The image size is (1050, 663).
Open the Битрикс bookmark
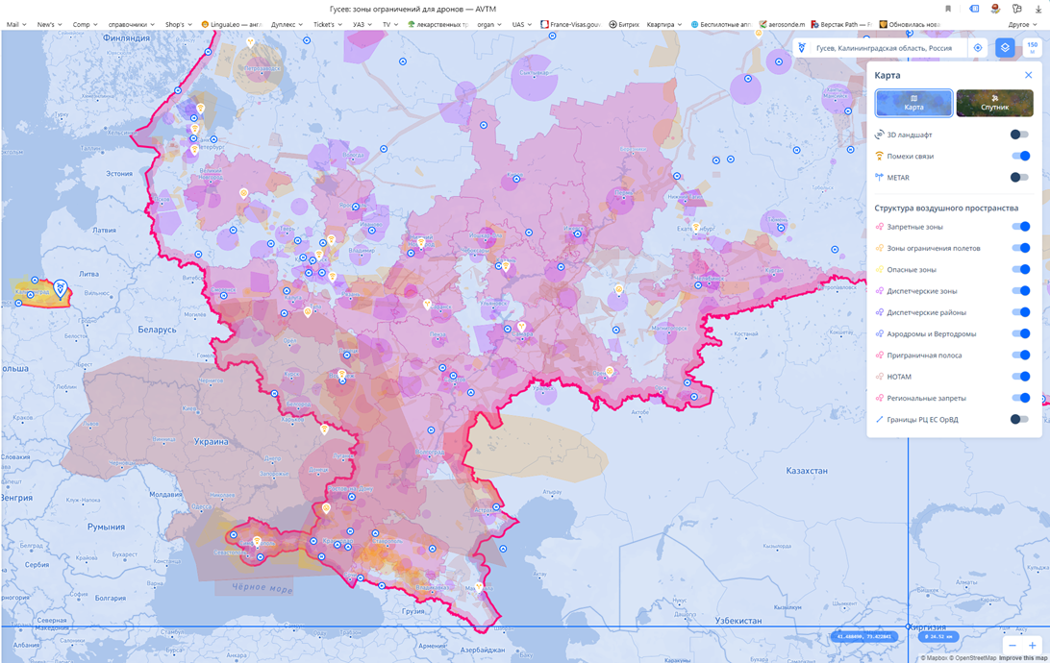pos(624,24)
